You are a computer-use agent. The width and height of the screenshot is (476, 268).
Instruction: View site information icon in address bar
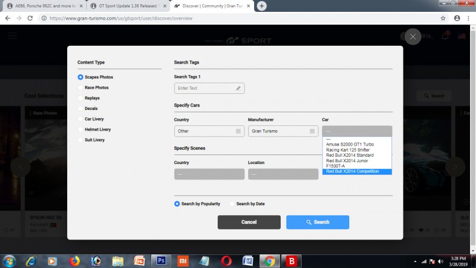click(44, 18)
